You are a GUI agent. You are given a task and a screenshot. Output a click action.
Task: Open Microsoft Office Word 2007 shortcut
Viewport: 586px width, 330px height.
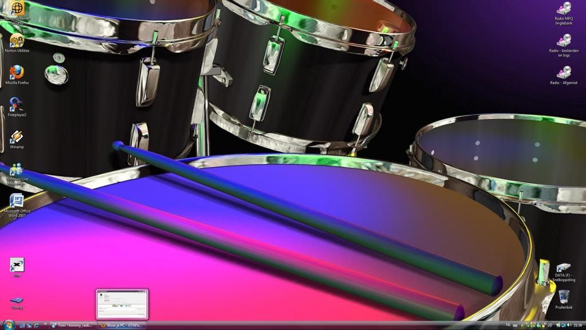coord(17,206)
